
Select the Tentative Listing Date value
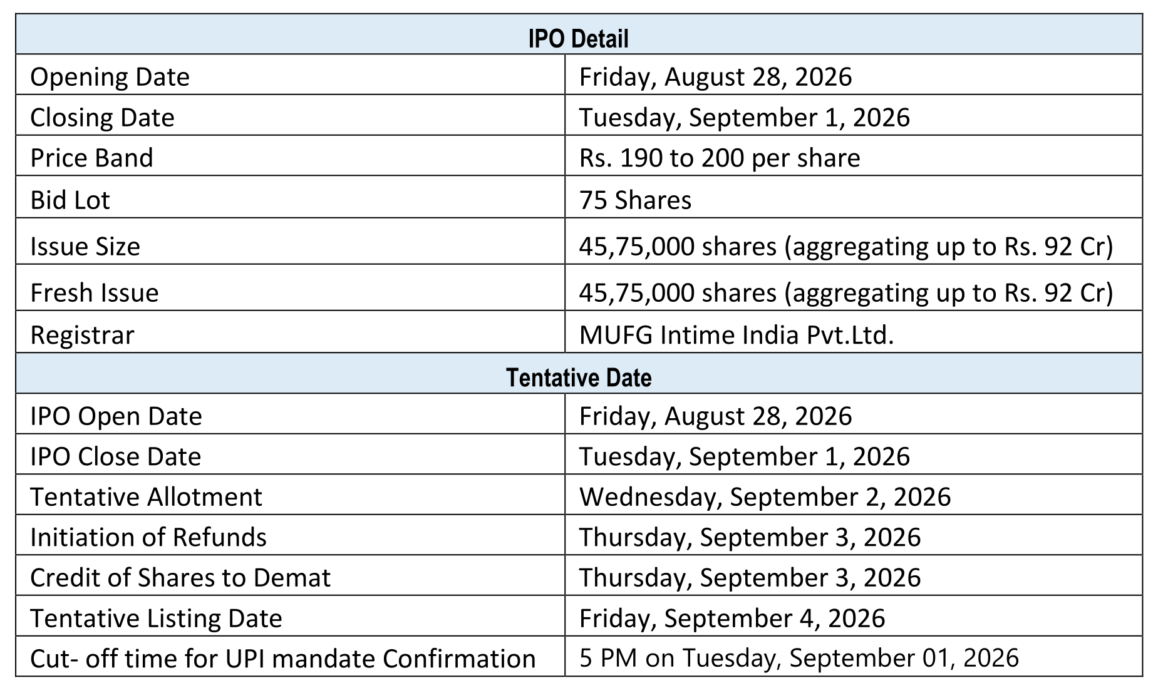pyautogui.click(x=732, y=619)
